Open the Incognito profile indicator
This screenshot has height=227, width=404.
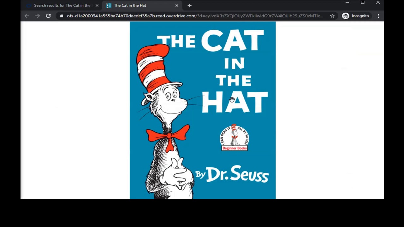[355, 16]
